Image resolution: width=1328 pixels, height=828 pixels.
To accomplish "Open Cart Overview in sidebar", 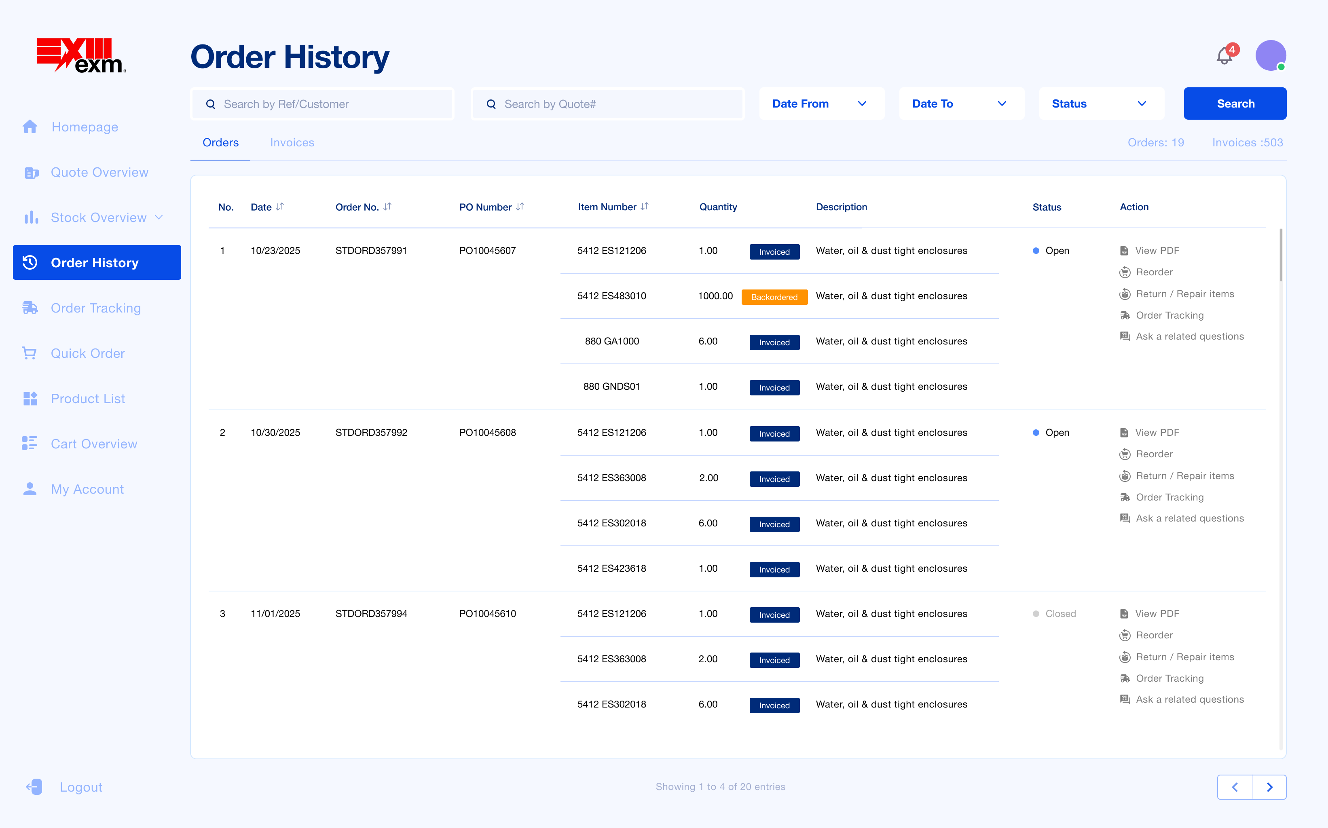I will tap(94, 444).
